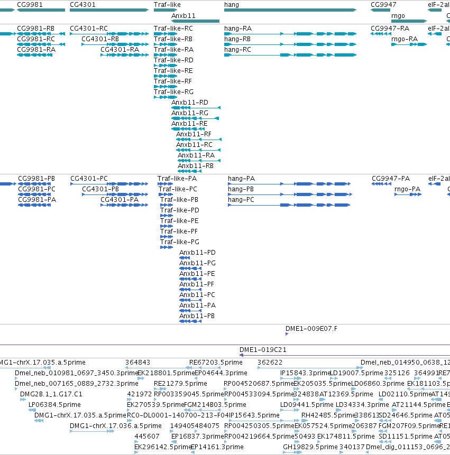The width and height of the screenshot is (450, 455).
Task: Select transcript Anxb11-RD
Action: point(196,108)
